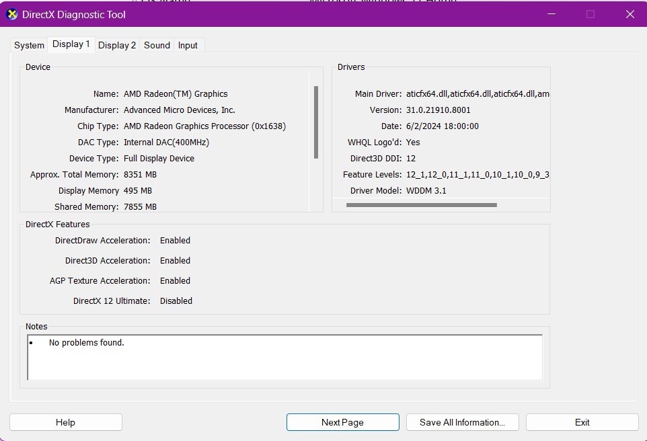The width and height of the screenshot is (647, 441).
Task: Click the 'DirectX 12 Ultimate:' label
Action: pos(112,301)
